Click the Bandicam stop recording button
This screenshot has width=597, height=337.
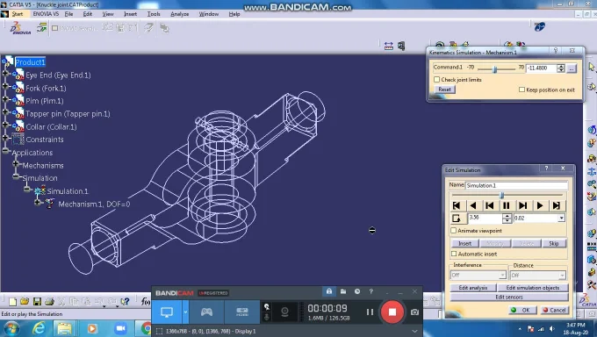[x=392, y=312]
